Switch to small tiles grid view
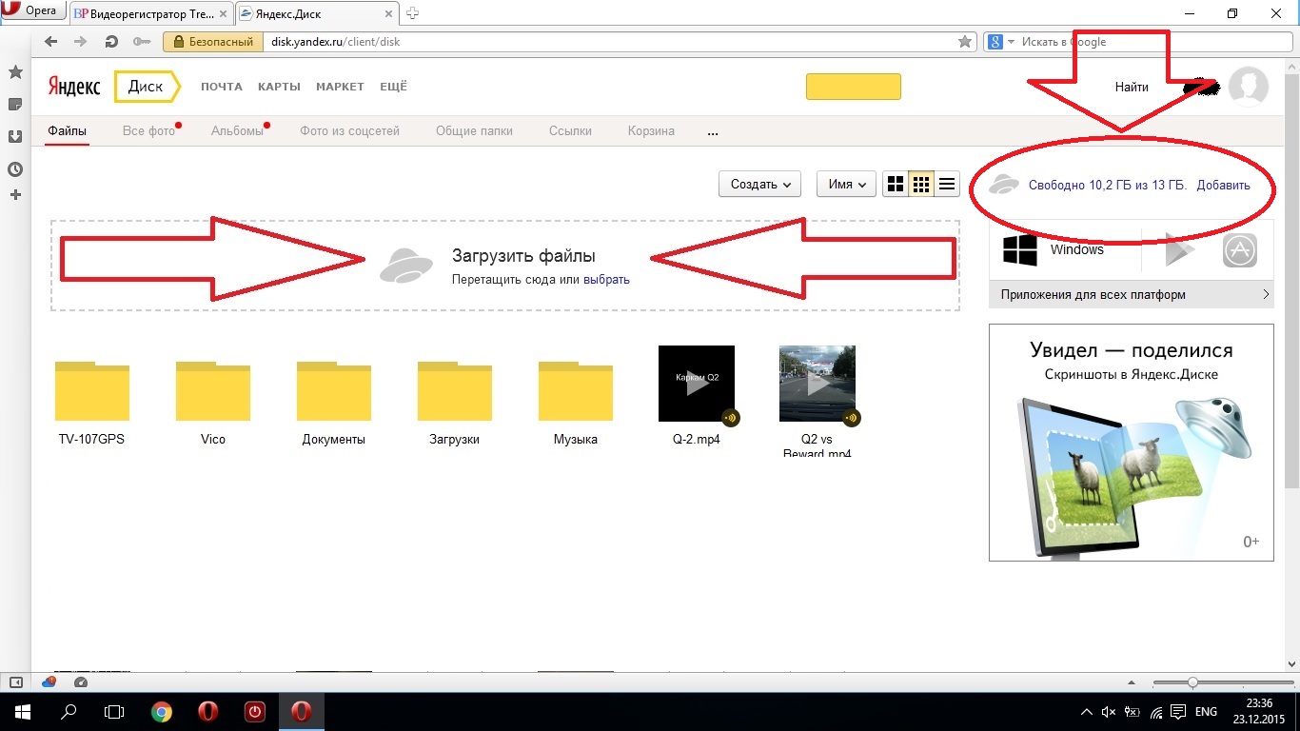1300x731 pixels. 920,185
